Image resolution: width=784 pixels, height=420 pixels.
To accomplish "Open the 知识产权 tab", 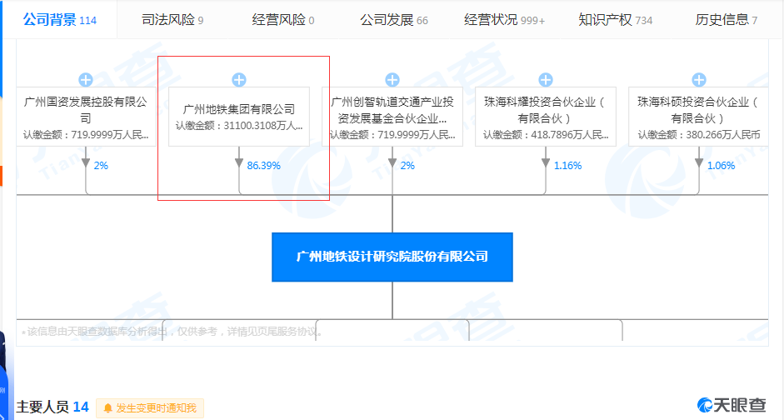I will pyautogui.click(x=616, y=20).
